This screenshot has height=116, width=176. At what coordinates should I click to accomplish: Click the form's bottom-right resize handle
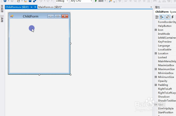(71, 75)
